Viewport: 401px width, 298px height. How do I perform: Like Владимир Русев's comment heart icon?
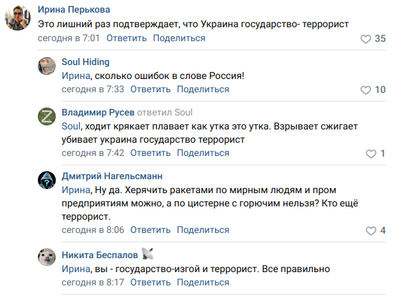click(371, 154)
